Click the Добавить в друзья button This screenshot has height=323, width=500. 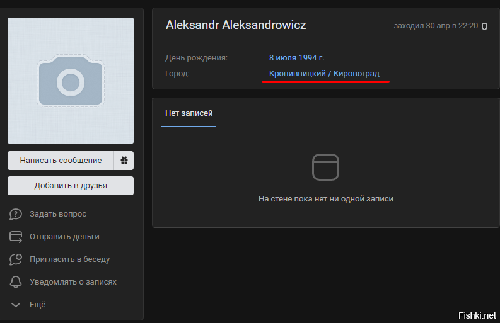[x=71, y=186]
